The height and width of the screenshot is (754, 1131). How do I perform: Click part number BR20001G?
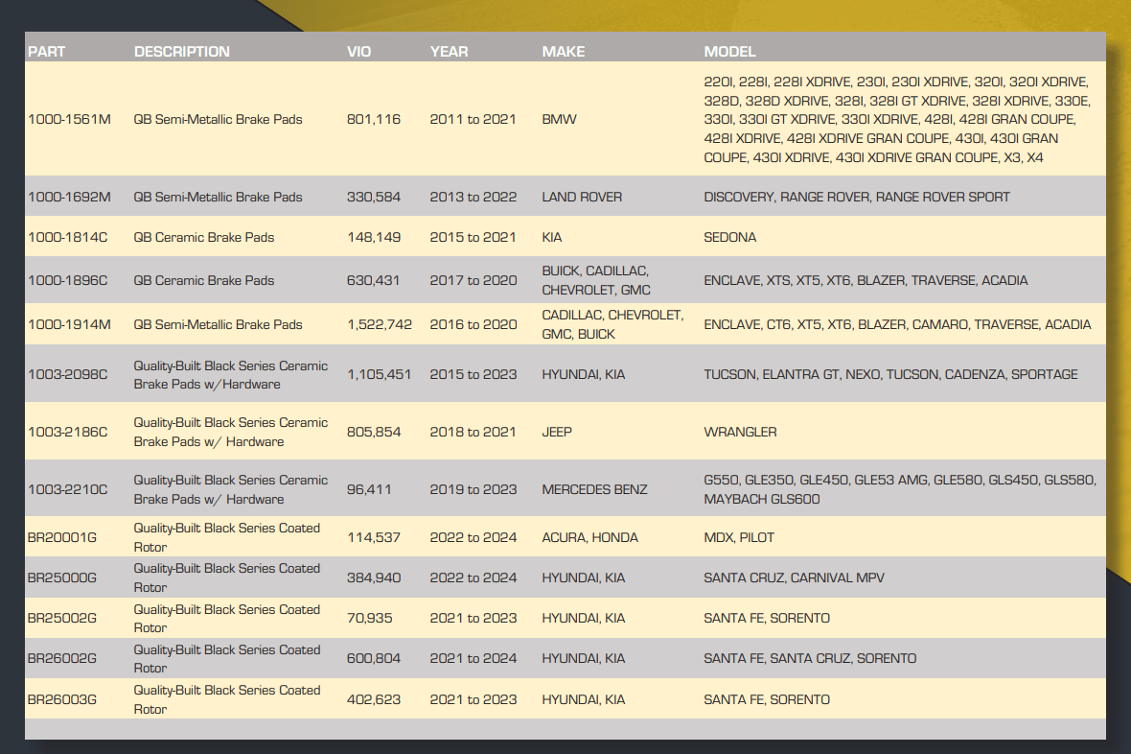(62, 537)
